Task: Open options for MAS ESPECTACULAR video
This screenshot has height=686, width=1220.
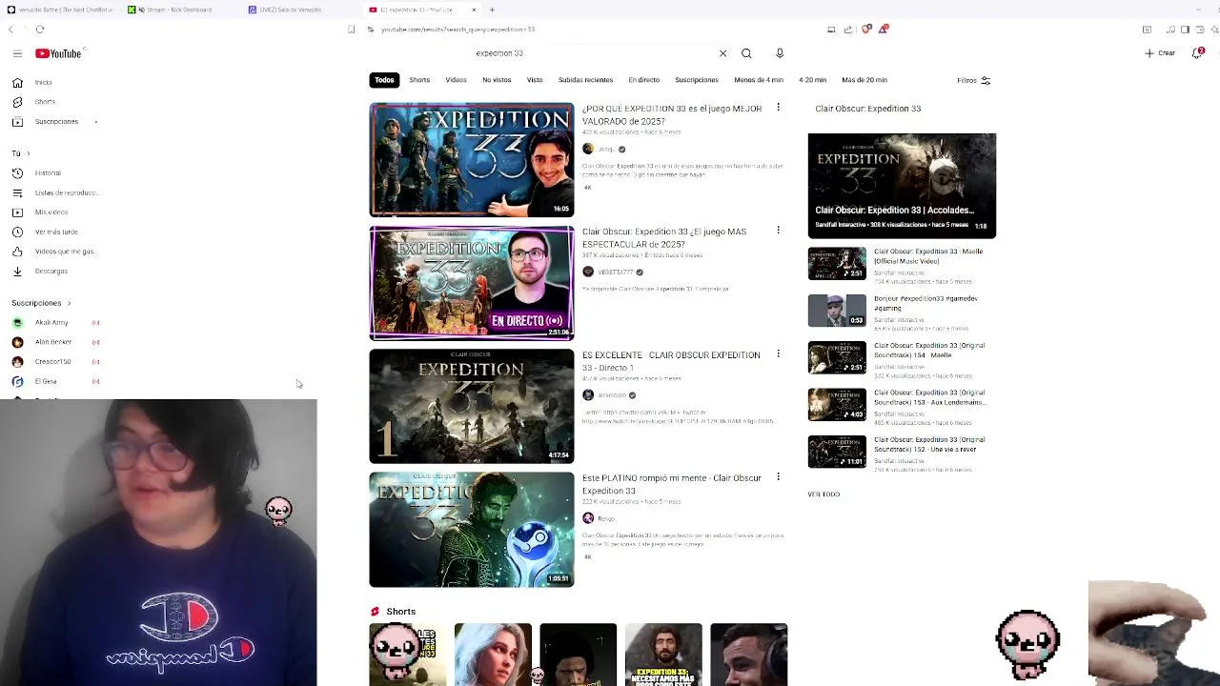Action: click(x=778, y=231)
